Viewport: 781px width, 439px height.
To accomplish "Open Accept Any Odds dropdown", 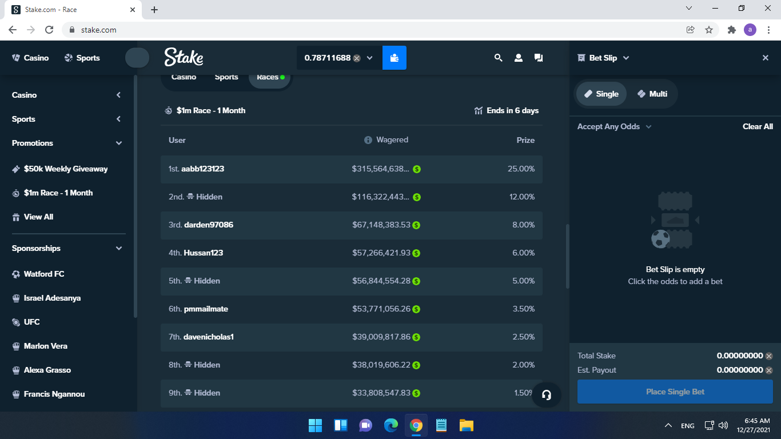I will point(615,126).
